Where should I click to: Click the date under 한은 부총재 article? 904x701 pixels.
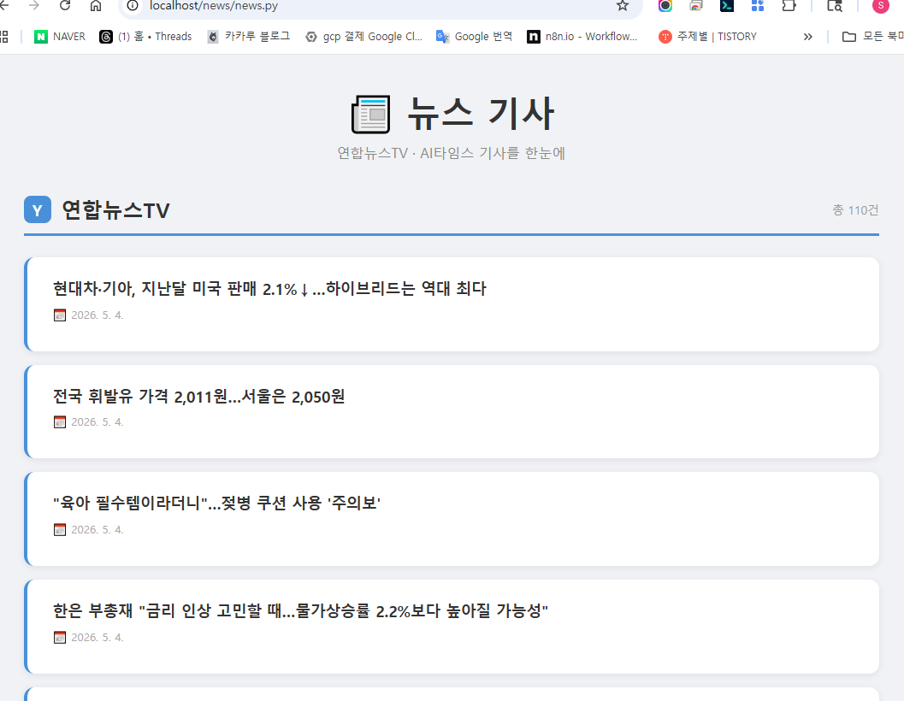coord(97,637)
